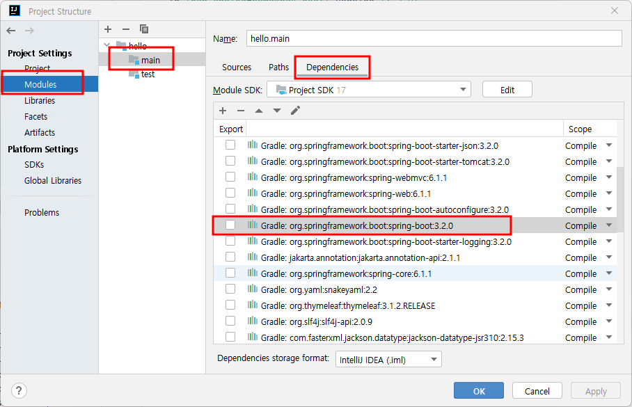Open scope dropdown for thymeleaf
Viewport: 632px width, 407px height.
[x=608, y=305]
